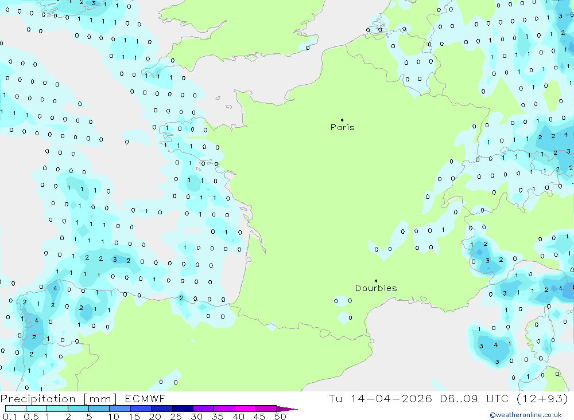Screen dimensions: 574x420
Task: Click the ECMWF model label
Action: click(x=145, y=398)
